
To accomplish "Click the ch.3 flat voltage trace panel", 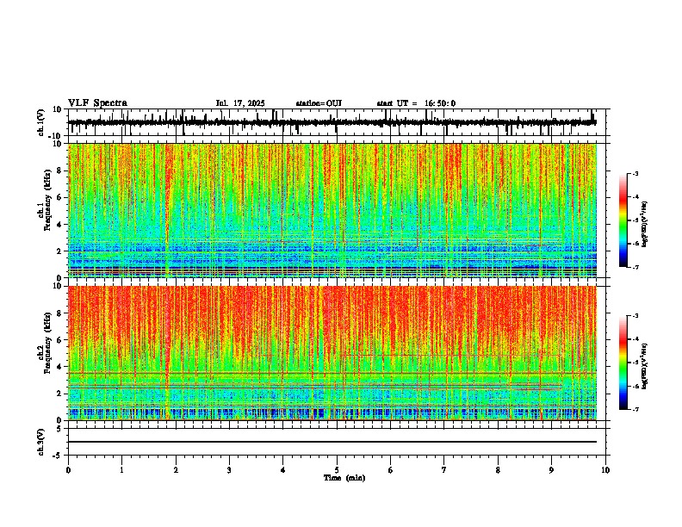I will (x=337, y=442).
